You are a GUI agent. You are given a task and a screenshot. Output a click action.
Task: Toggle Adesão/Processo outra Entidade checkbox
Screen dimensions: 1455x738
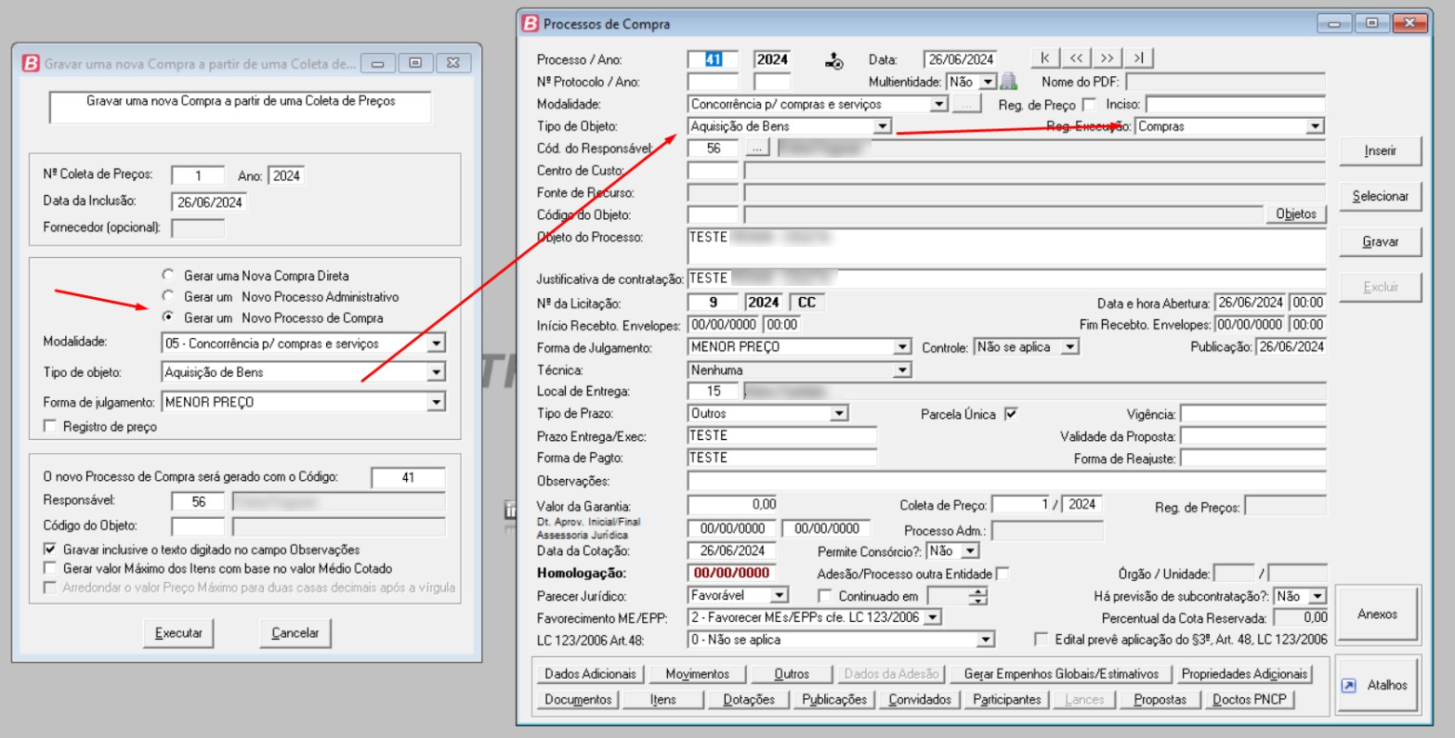1002,574
